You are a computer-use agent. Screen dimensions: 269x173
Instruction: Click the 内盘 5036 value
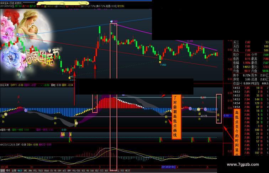265,71
